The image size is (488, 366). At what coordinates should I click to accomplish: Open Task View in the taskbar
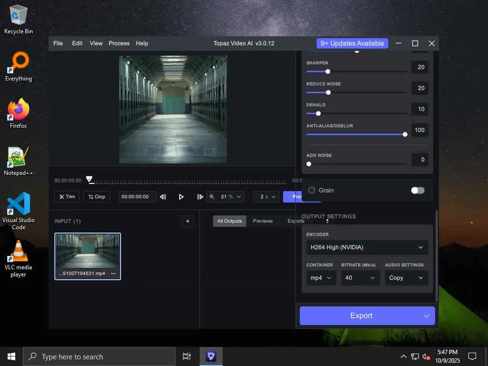[187, 356]
